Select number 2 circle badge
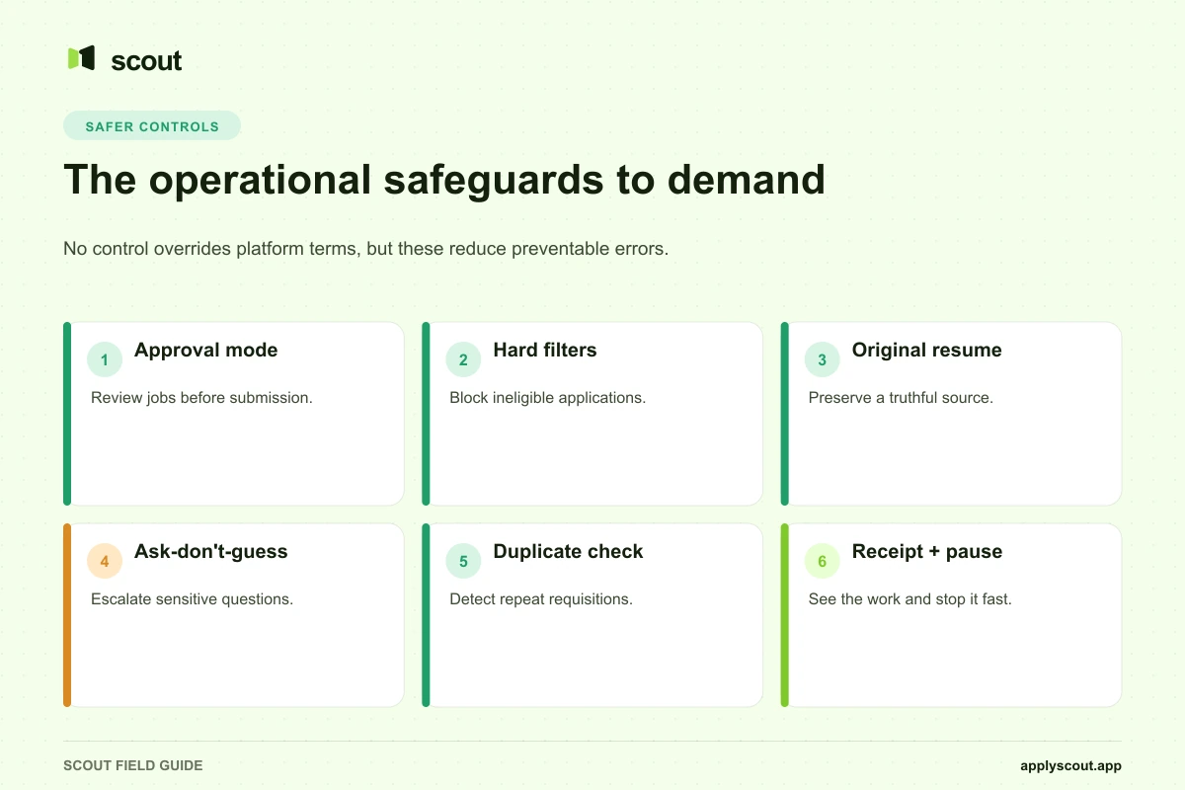Viewport: 1185px width, 790px height. [463, 360]
